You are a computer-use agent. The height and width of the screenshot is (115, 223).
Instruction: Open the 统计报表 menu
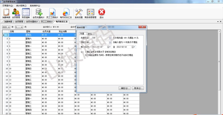pyautogui.click(x=21, y=6)
